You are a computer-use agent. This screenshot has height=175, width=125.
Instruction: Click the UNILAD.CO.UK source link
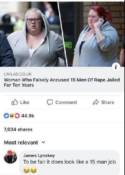click(x=18, y=74)
